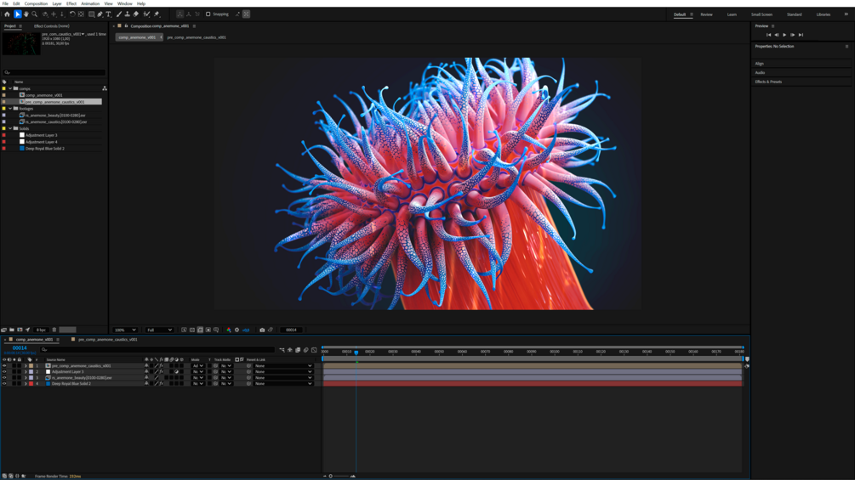Toggle region of interest in viewer
The width and height of the screenshot is (855, 480).
pyautogui.click(x=208, y=330)
